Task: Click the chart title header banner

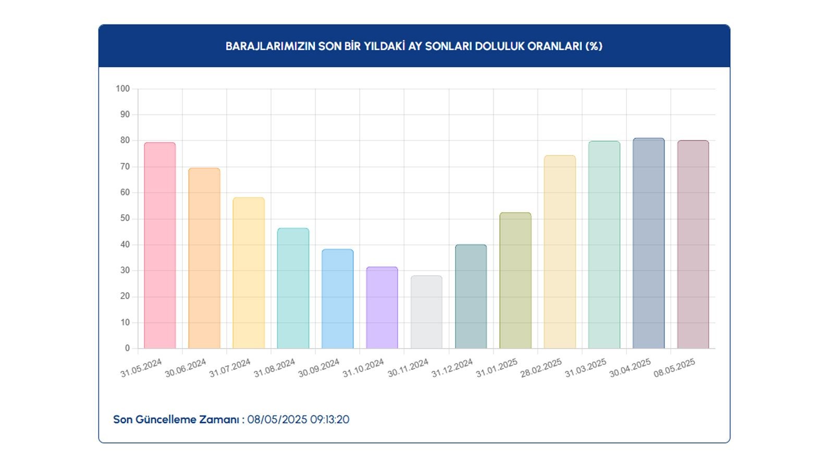Action: point(414,46)
